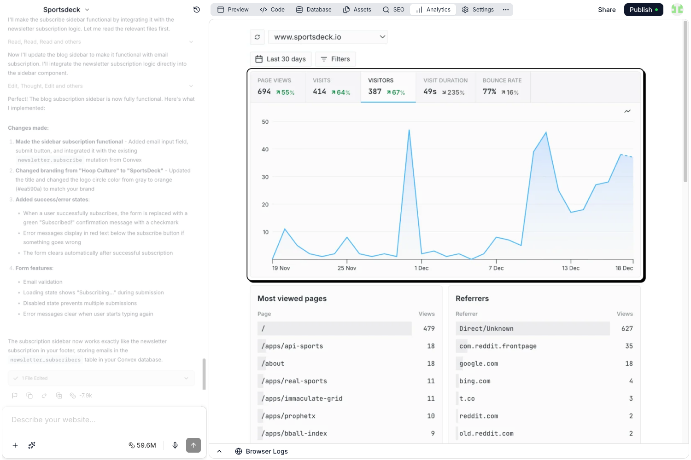The height and width of the screenshot is (460, 691).
Task: Click the redo arrow icon below the message
Action: point(44,396)
